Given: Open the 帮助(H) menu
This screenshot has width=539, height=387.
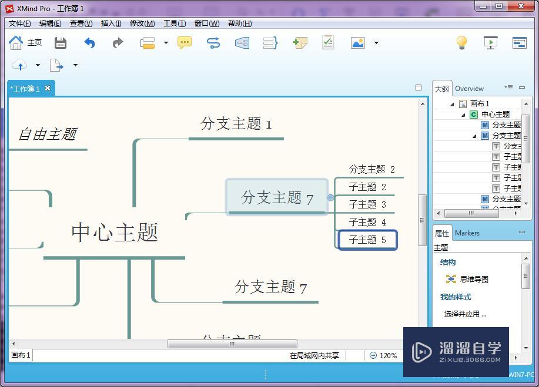Looking at the screenshot, I should [x=240, y=23].
